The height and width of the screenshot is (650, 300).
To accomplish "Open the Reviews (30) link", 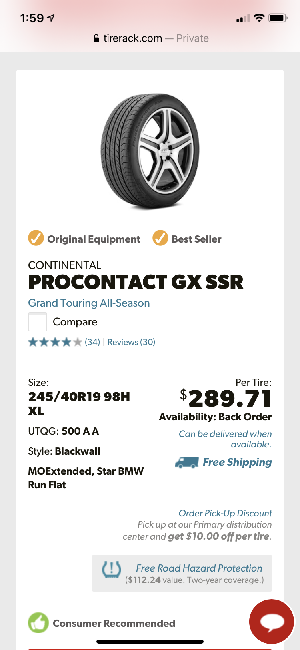I will (x=131, y=342).
